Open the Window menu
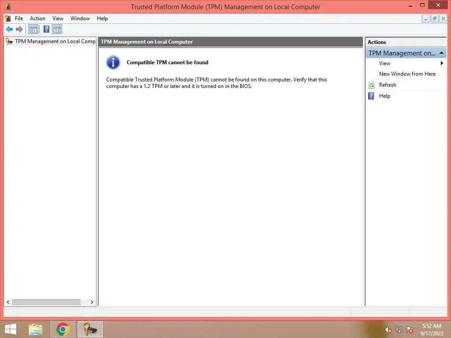The height and width of the screenshot is (338, 451). [x=80, y=18]
